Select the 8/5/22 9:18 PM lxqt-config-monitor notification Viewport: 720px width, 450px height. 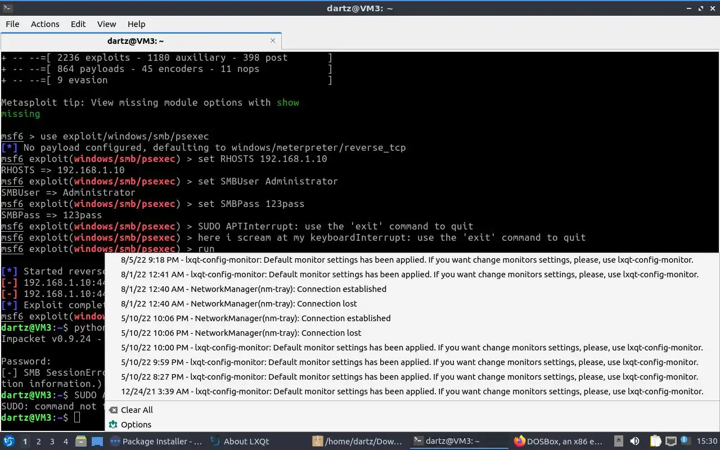pos(412,260)
